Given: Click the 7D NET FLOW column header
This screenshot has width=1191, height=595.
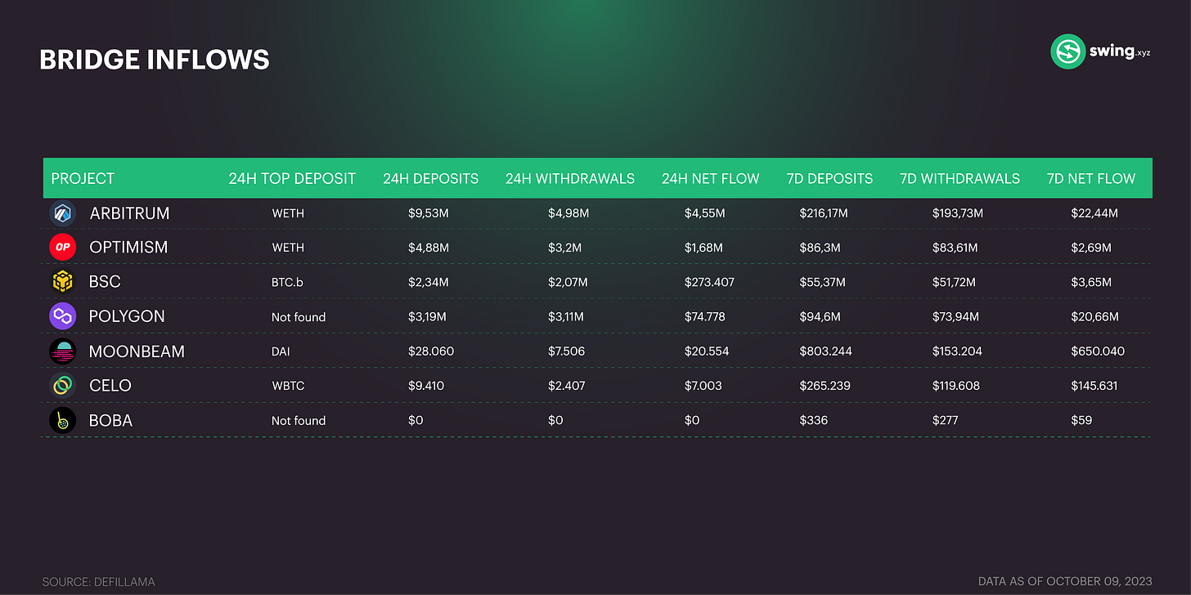Looking at the screenshot, I should coord(1091,178).
